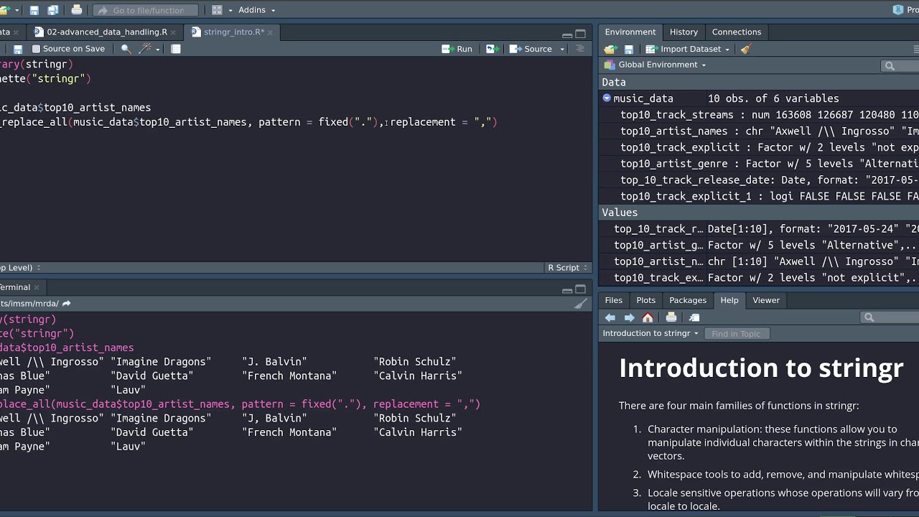Clear environment objects with the broom
The width and height of the screenshot is (919, 517).
point(746,49)
